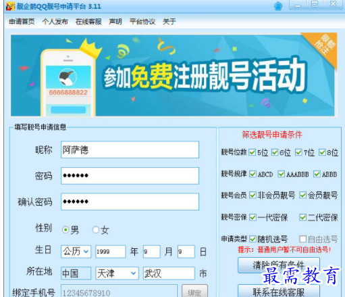
Task: Click the 密码 input field
Action: tap(130, 176)
